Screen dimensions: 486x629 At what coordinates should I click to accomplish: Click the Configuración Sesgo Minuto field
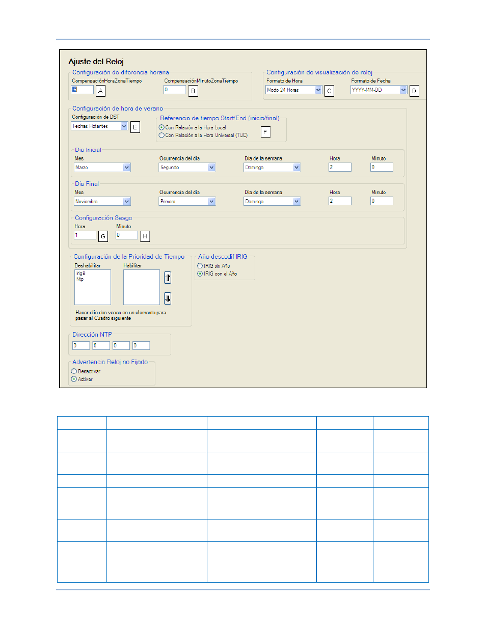127,235
